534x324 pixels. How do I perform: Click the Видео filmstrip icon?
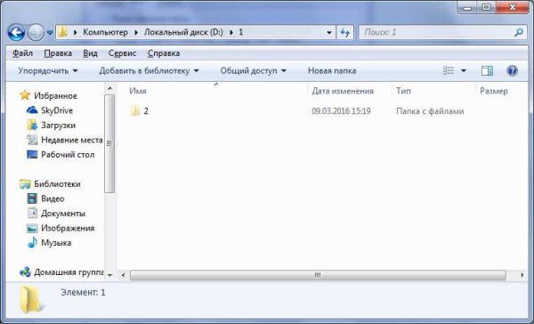pos(32,198)
